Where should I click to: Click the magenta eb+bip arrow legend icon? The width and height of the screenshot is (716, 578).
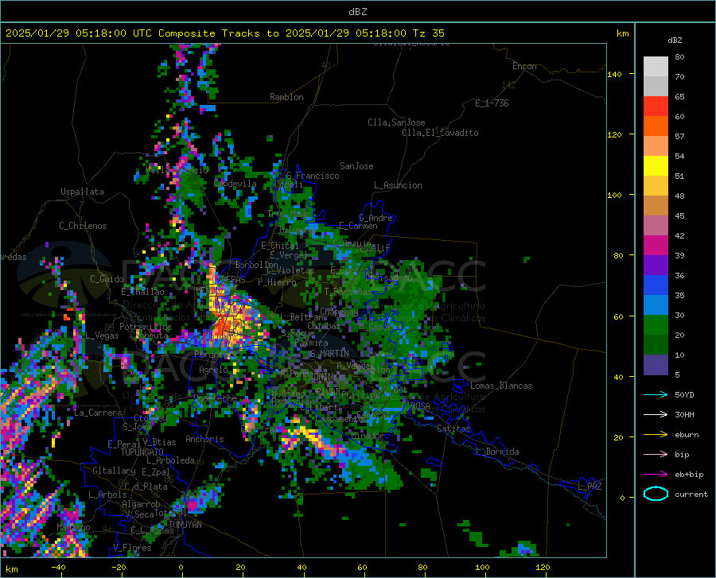pos(656,474)
